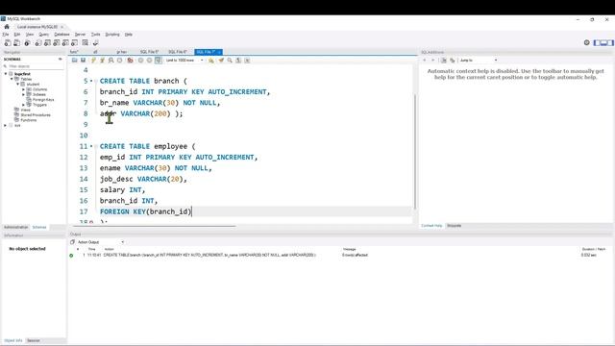Toggle word wrapping in the editor
The width and height of the screenshot is (615, 346).
(x=247, y=61)
